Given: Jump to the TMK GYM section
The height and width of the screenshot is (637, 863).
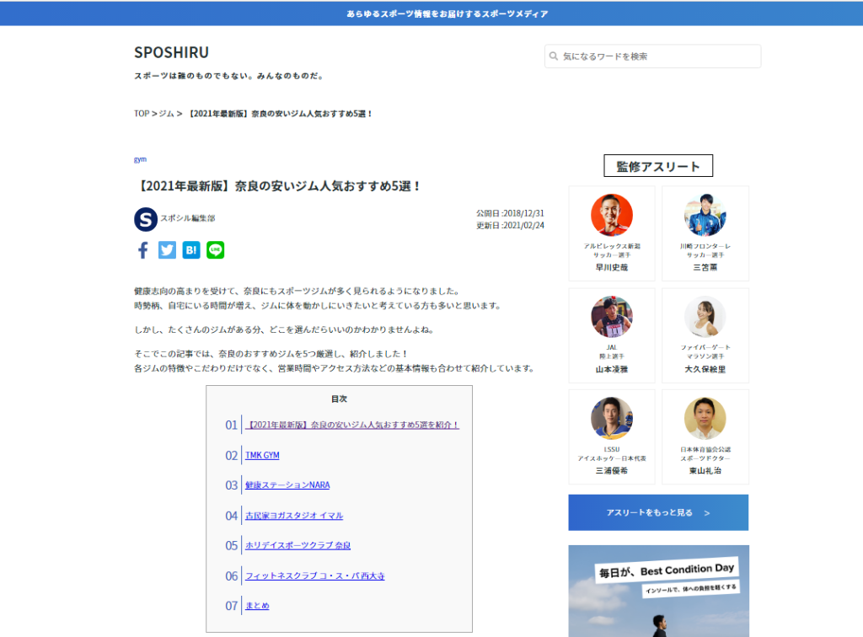Looking at the screenshot, I should pyautogui.click(x=263, y=455).
